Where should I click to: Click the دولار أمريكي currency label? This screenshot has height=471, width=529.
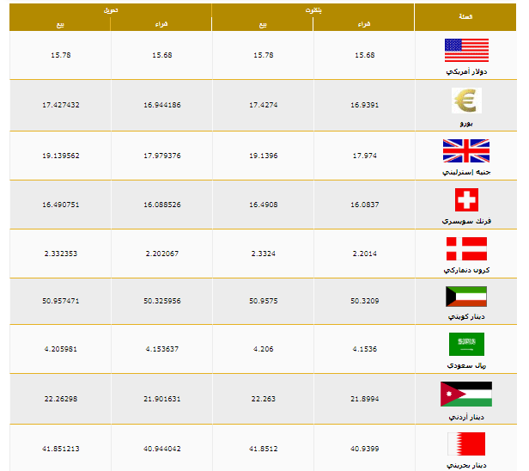click(x=465, y=72)
